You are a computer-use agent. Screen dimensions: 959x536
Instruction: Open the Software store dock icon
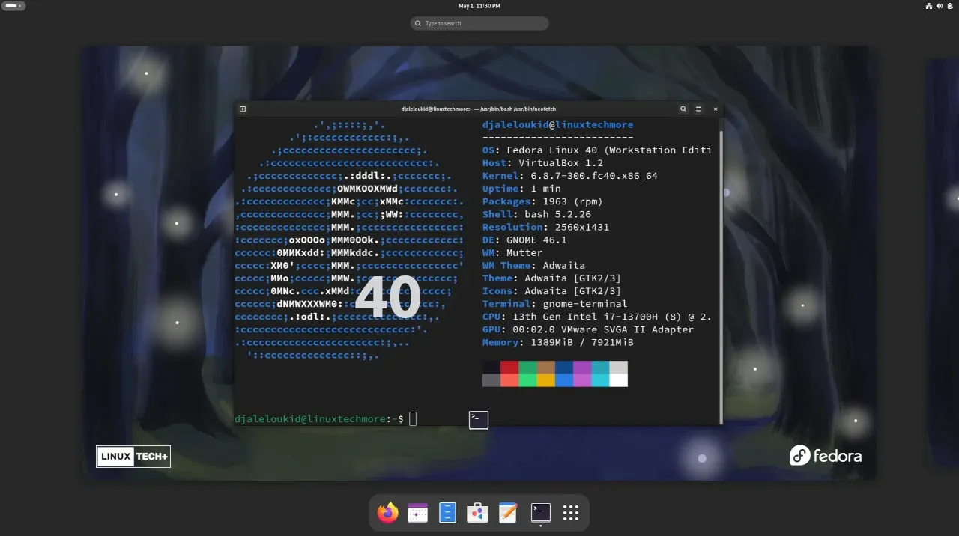[477, 513]
